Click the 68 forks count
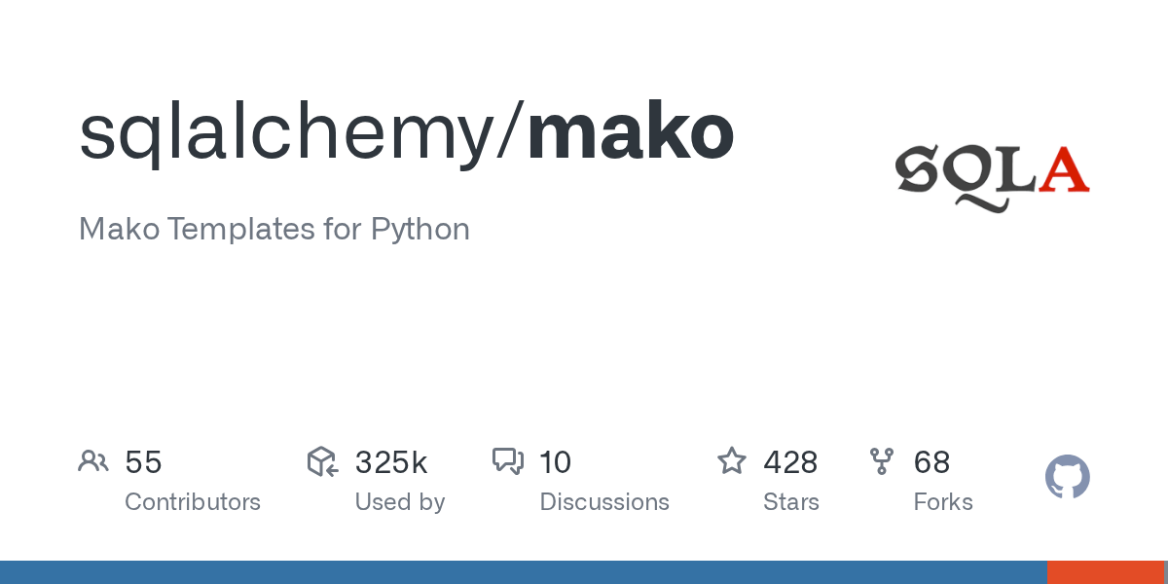The image size is (1168, 584). 931,462
